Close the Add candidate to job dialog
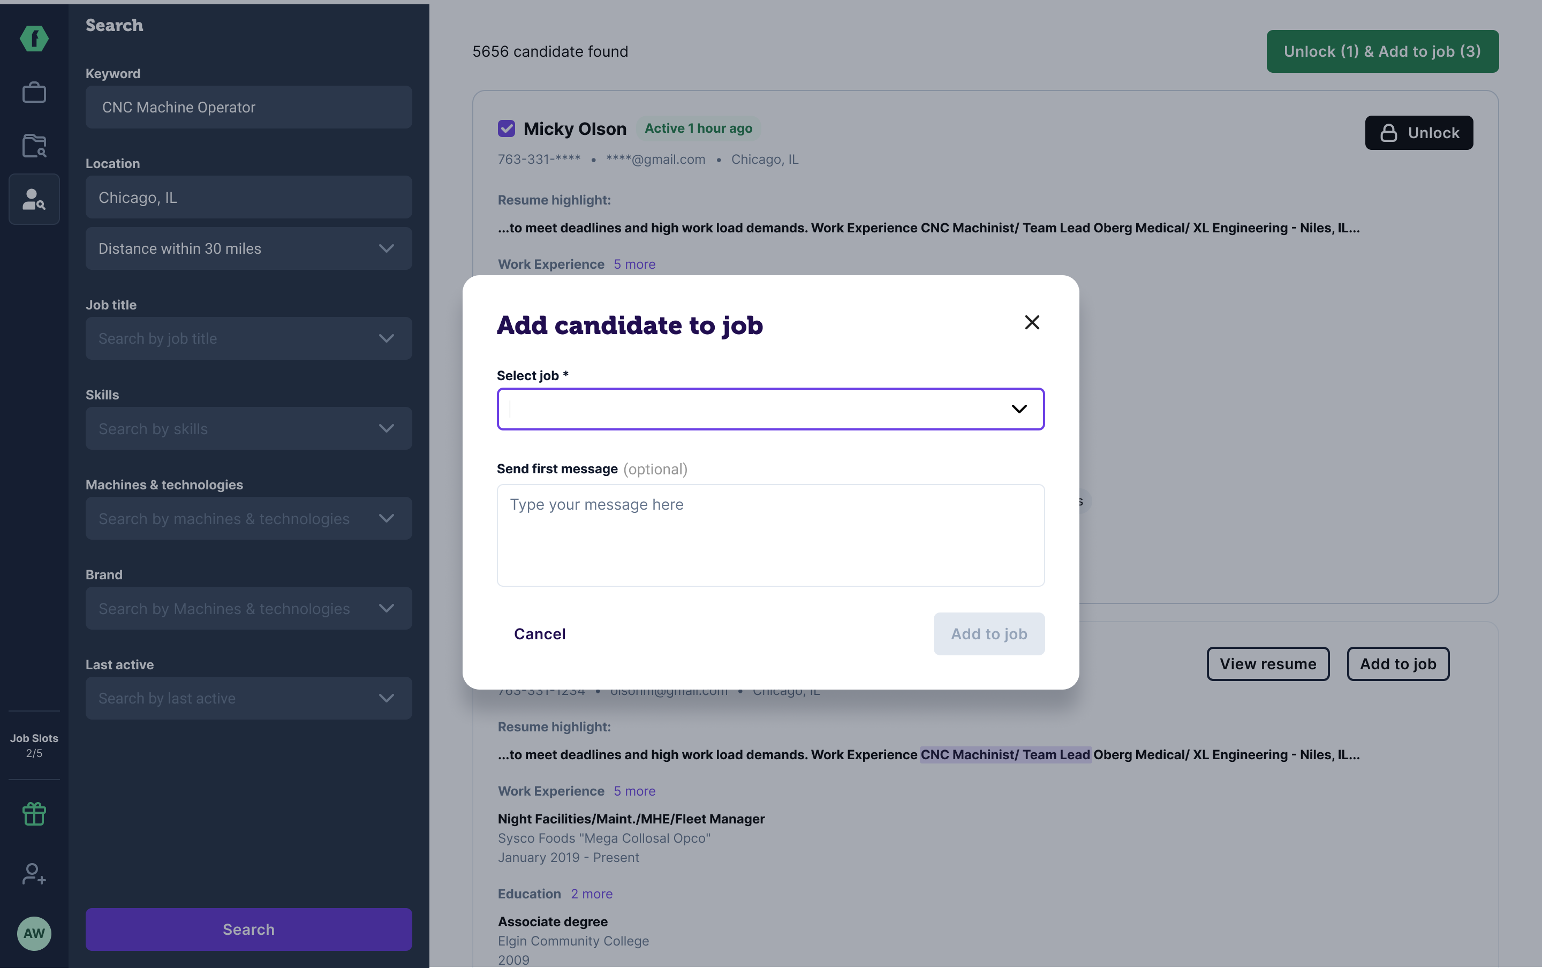Image resolution: width=1542 pixels, height=968 pixels. [x=1031, y=322]
